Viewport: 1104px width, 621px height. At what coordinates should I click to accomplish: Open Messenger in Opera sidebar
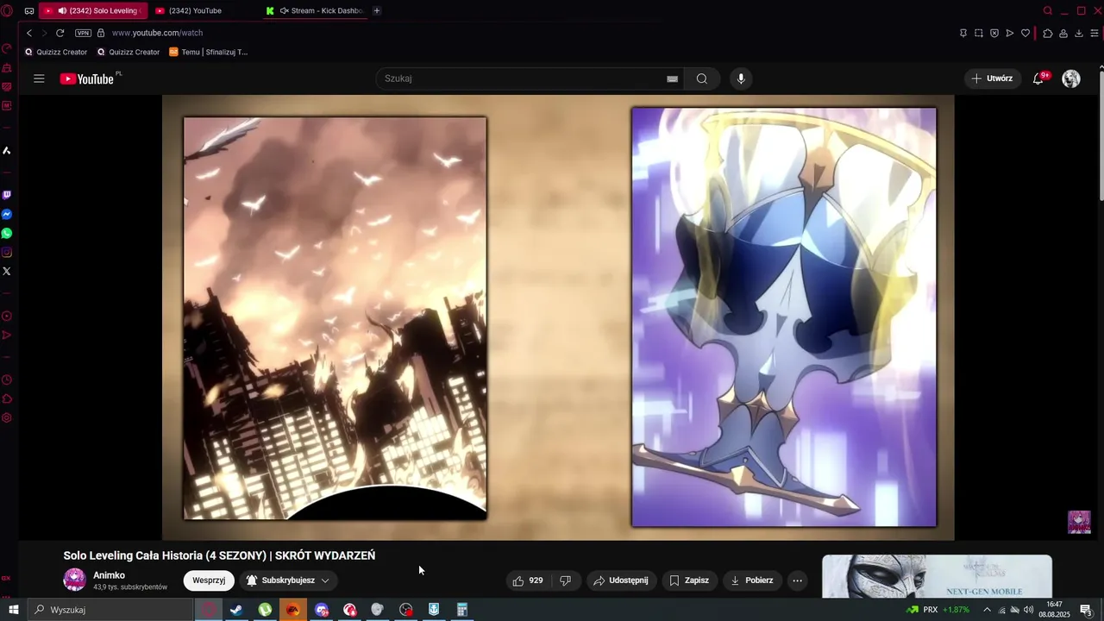(7, 214)
